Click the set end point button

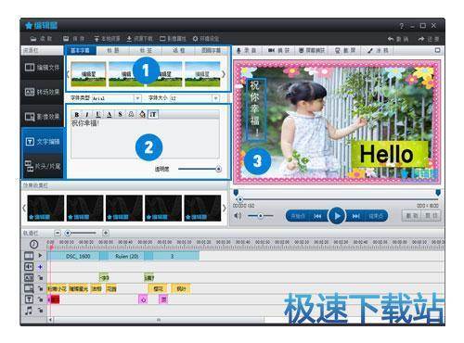click(x=376, y=216)
